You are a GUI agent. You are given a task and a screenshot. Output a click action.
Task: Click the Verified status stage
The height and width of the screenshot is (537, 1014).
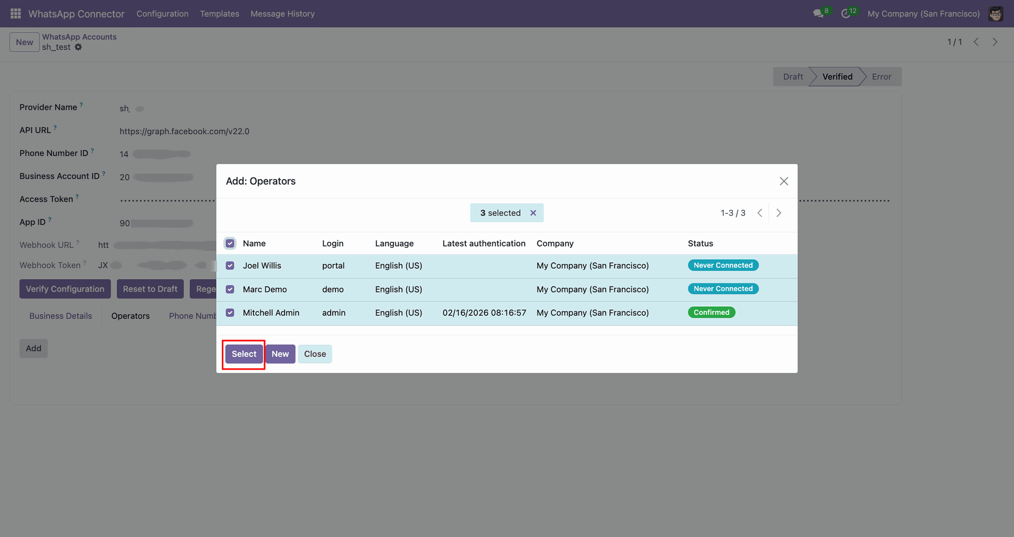tap(837, 77)
